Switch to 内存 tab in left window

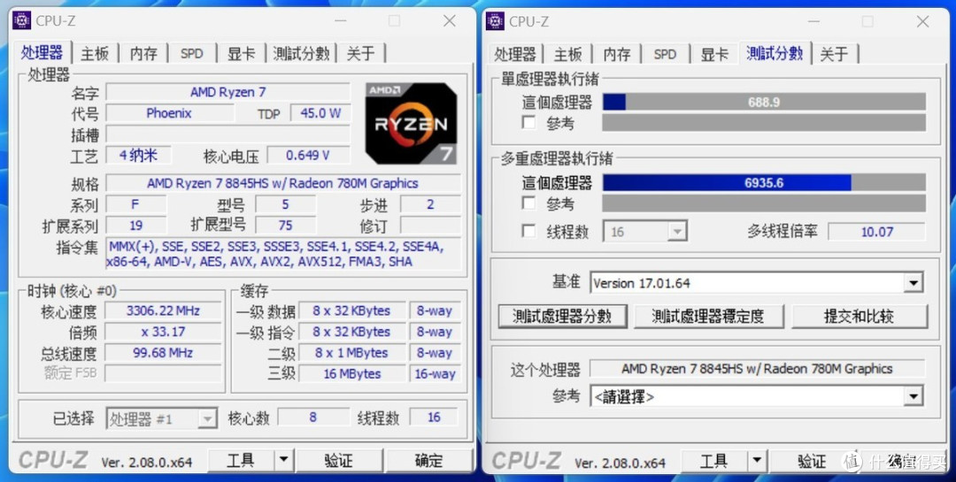click(143, 54)
